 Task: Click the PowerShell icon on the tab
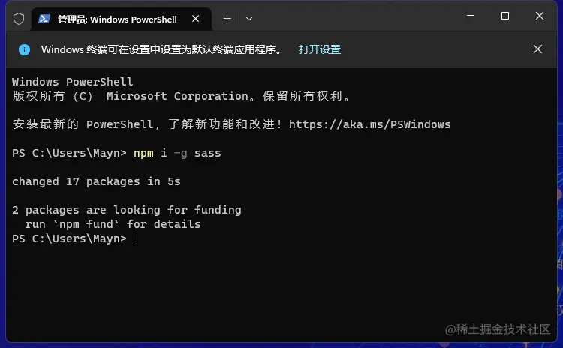[44, 19]
